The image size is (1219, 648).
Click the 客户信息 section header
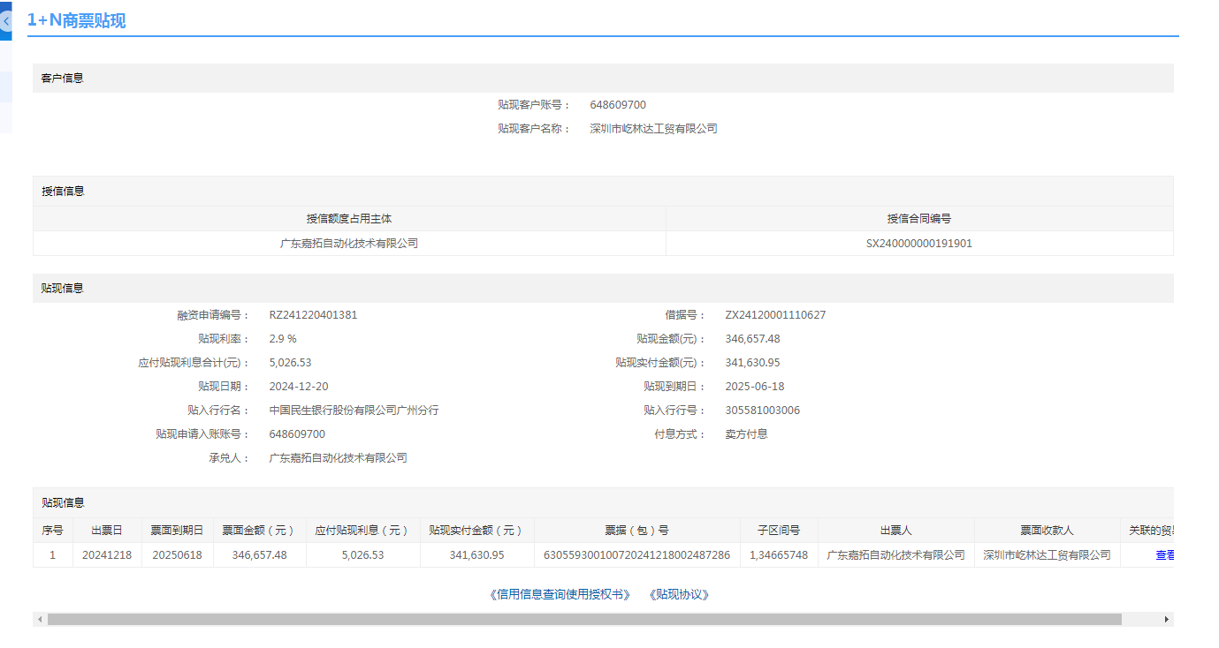click(x=63, y=79)
